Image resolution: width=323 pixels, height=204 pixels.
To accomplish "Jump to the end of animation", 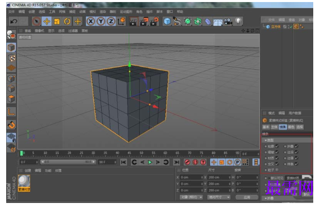I will coord(177,162).
